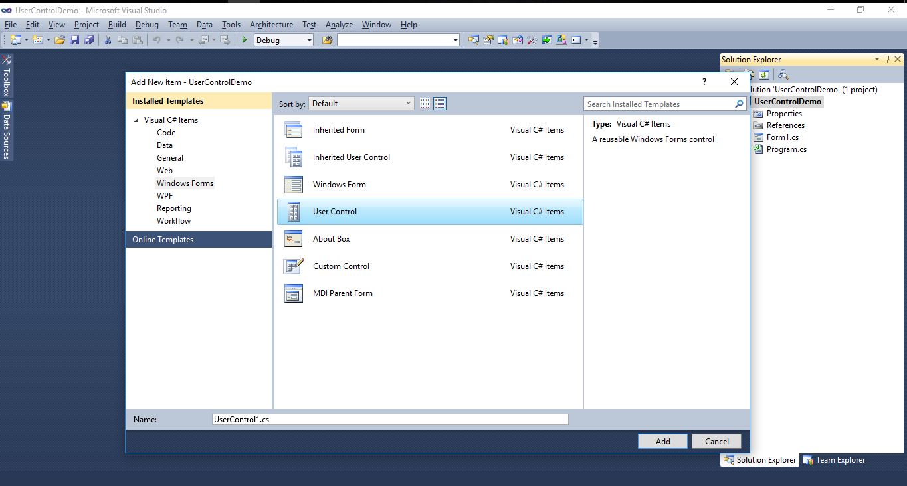Screen dimensions: 907x486
Task: Click the Find in Files toolbar icon
Action: click(x=327, y=40)
